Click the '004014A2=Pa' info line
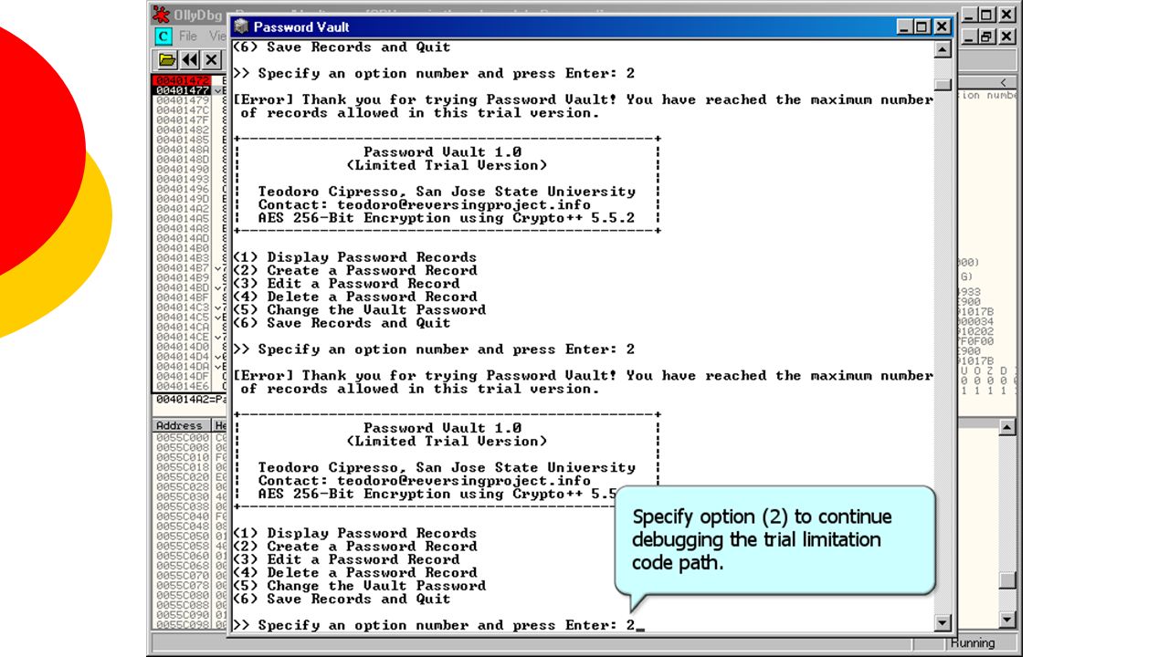 (x=190, y=400)
